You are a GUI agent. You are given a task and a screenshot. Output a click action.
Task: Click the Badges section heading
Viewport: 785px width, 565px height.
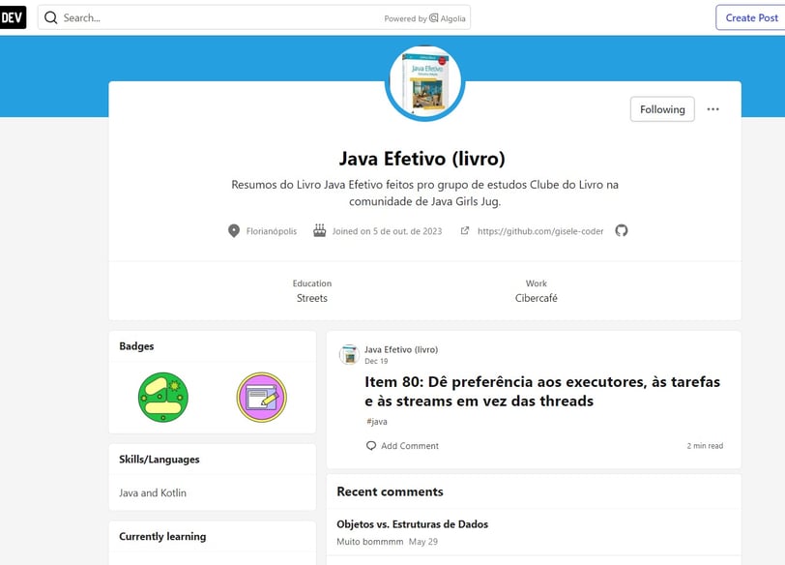click(136, 346)
